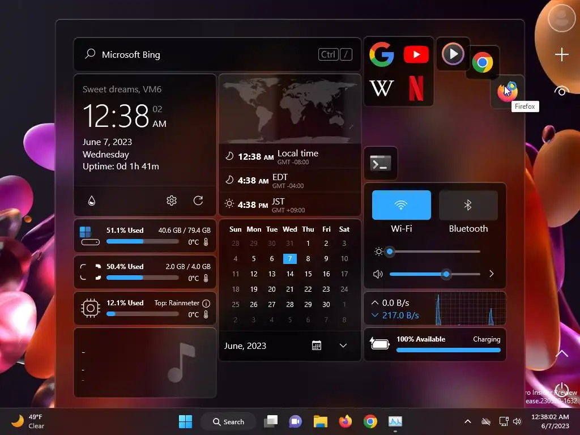Click the 12.1% Used CPU text
Viewport: 580px width, 435px height.
pyautogui.click(x=125, y=303)
